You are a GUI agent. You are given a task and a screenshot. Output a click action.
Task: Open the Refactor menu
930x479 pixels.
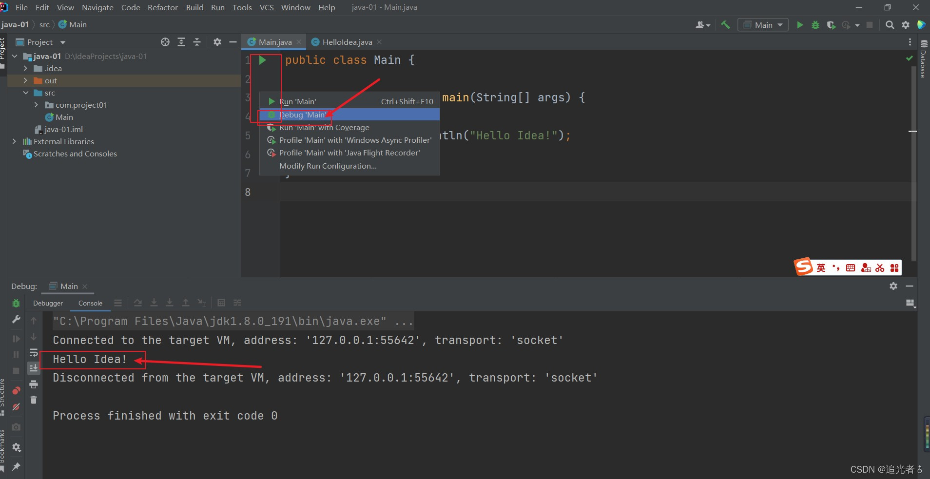pyautogui.click(x=163, y=7)
